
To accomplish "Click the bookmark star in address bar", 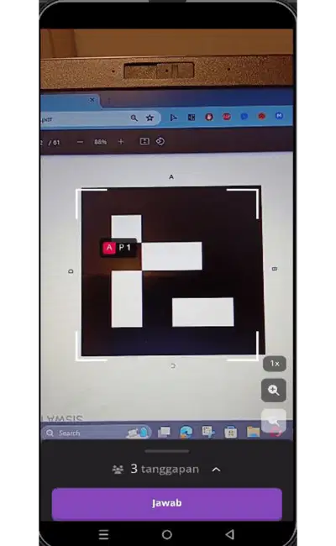I will coord(150,118).
